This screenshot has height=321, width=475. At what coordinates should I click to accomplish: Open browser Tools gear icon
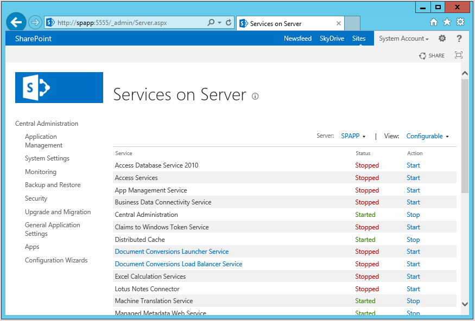coord(460,22)
